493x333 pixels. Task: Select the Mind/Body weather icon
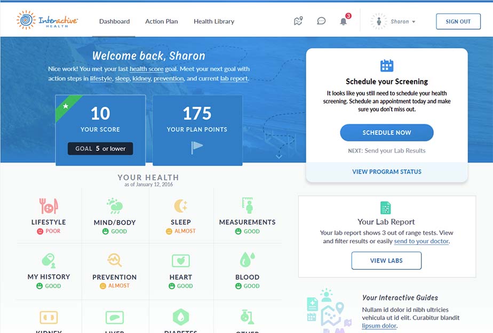115,206
